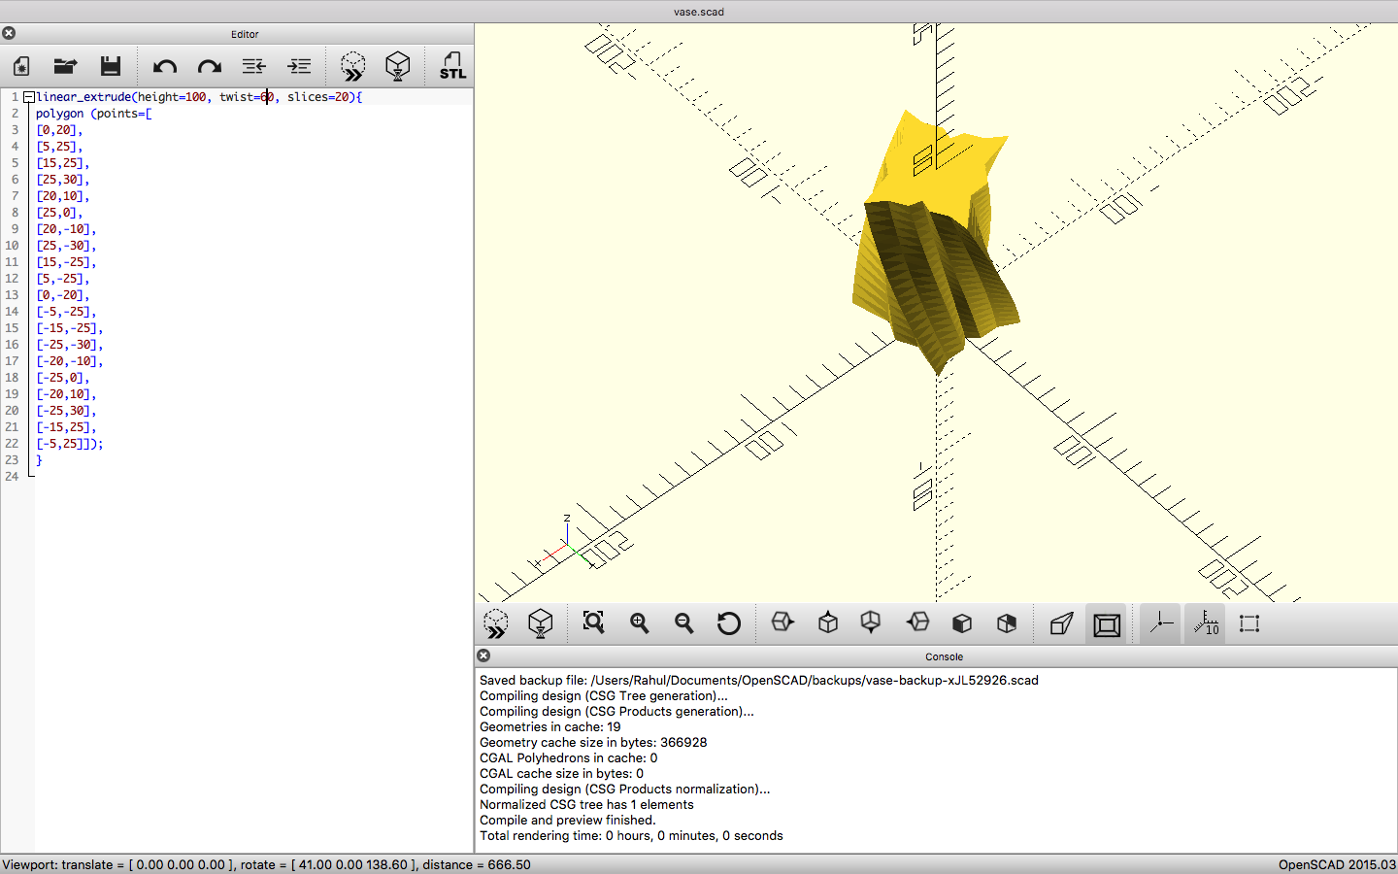Switch to the Top view

click(828, 622)
